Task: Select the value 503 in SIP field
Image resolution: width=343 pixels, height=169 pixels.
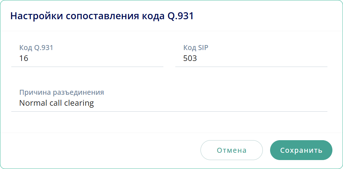Action: (x=190, y=59)
